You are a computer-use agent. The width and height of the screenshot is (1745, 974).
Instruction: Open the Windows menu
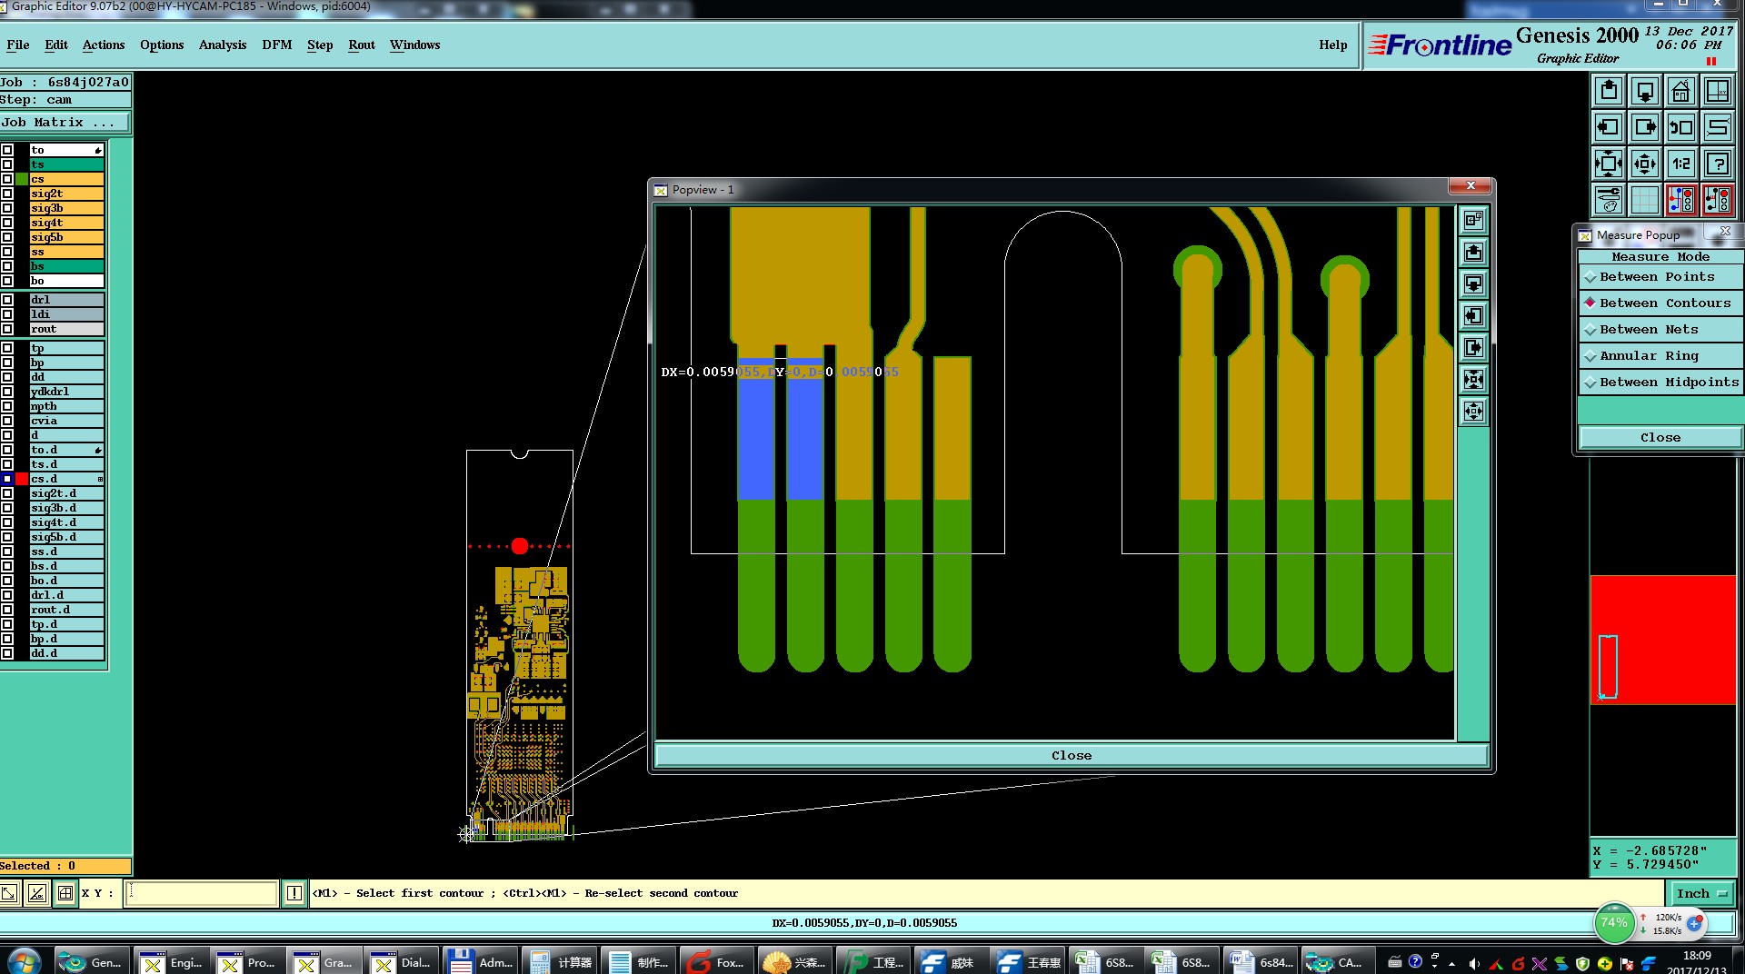coord(415,45)
